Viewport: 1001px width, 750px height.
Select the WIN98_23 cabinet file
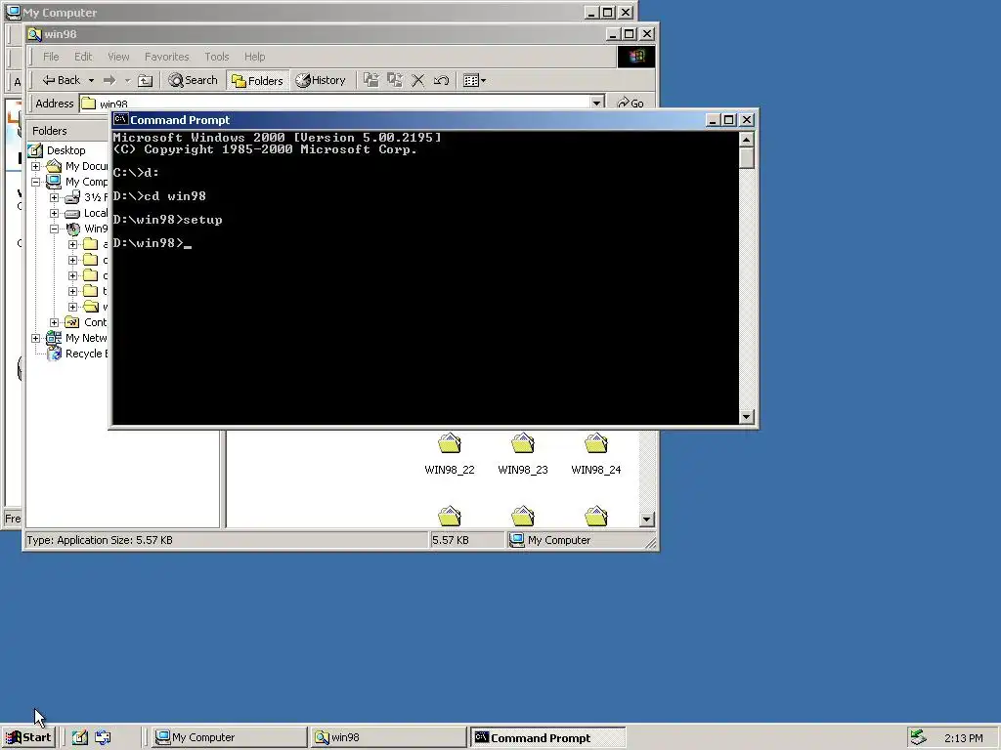tap(523, 453)
